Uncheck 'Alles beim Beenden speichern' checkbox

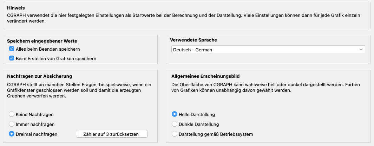pos(12,49)
